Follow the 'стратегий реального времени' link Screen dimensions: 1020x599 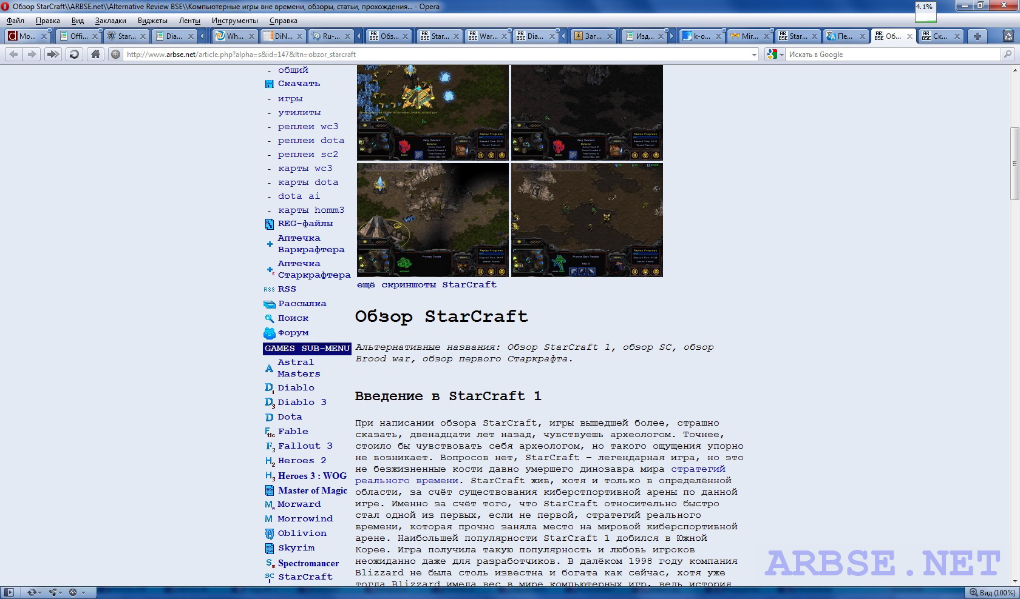point(540,475)
